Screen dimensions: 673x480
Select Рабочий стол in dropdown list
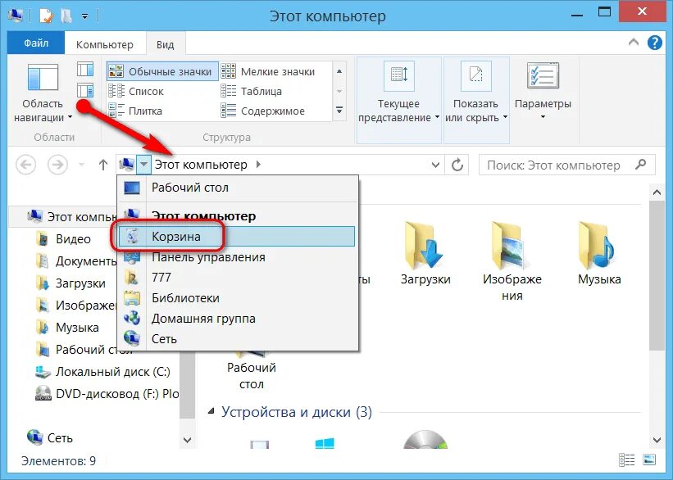pos(238,188)
